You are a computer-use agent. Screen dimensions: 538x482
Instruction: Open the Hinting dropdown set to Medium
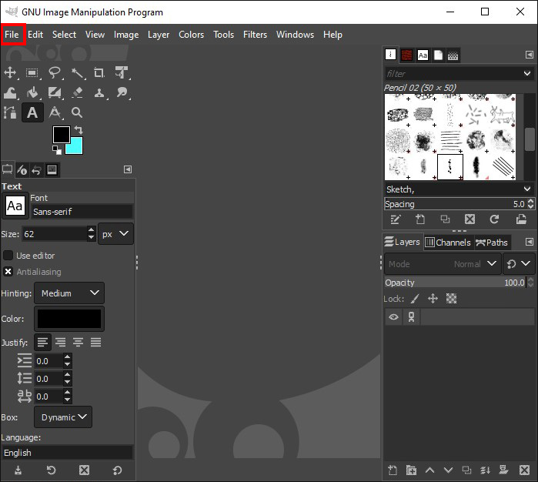point(70,293)
